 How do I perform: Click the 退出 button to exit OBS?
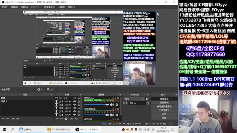(164, 118)
